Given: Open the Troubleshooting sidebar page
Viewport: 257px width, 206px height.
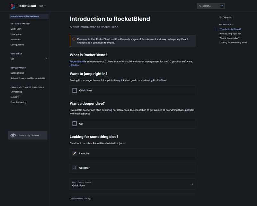Looking at the screenshot, I should coord(18,102).
